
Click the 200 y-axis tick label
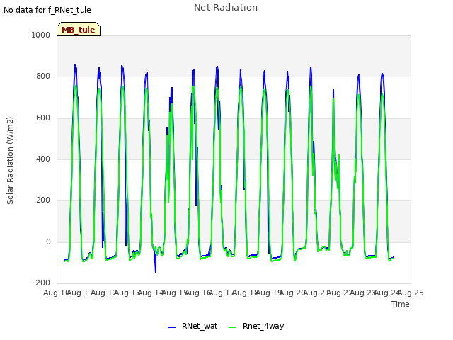click(43, 200)
